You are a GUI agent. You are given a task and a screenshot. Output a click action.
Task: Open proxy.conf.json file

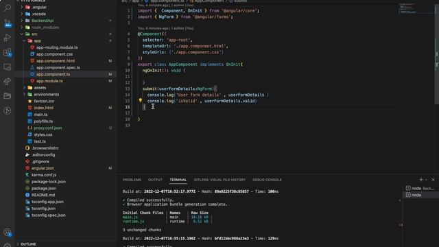[x=48, y=128]
